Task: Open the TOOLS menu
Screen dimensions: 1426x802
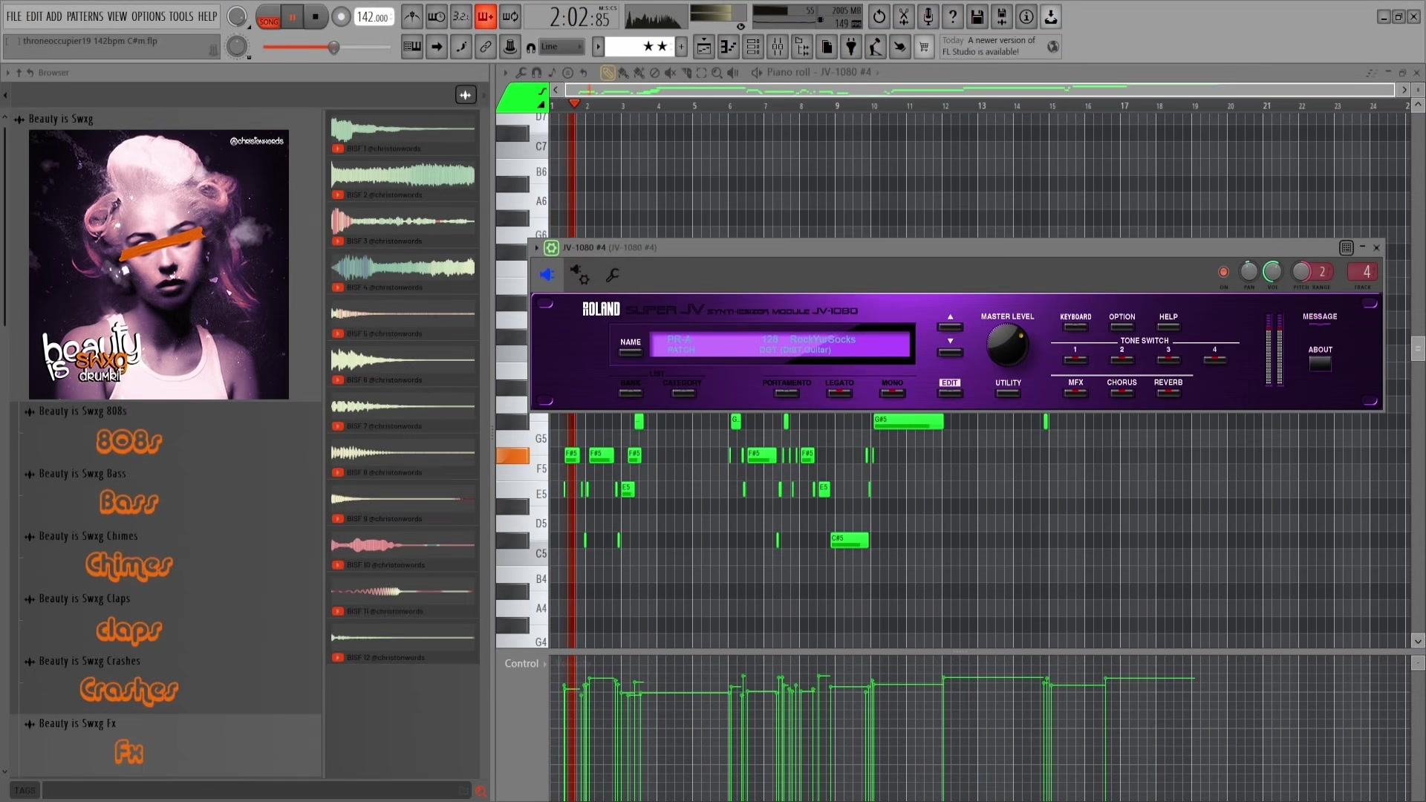Action: coord(180,16)
